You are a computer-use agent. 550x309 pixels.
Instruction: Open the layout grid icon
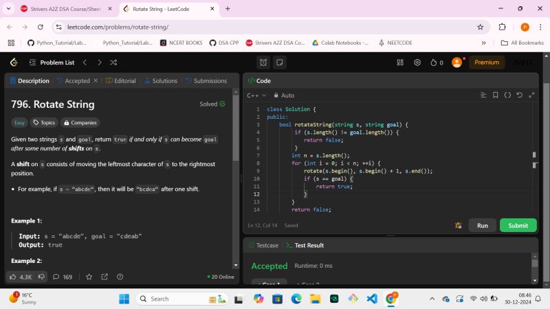(400, 62)
